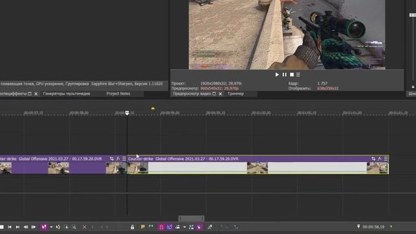The width and height of the screenshot is (416, 234).
Task: Step to next frame
Action: [x=33, y=227]
